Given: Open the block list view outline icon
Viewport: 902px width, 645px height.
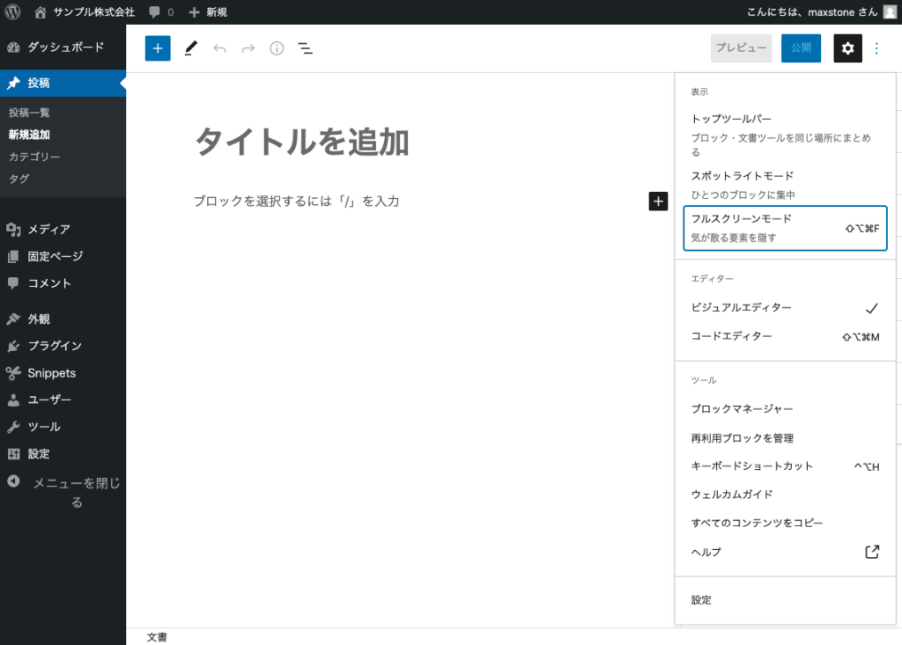Looking at the screenshot, I should click(305, 48).
